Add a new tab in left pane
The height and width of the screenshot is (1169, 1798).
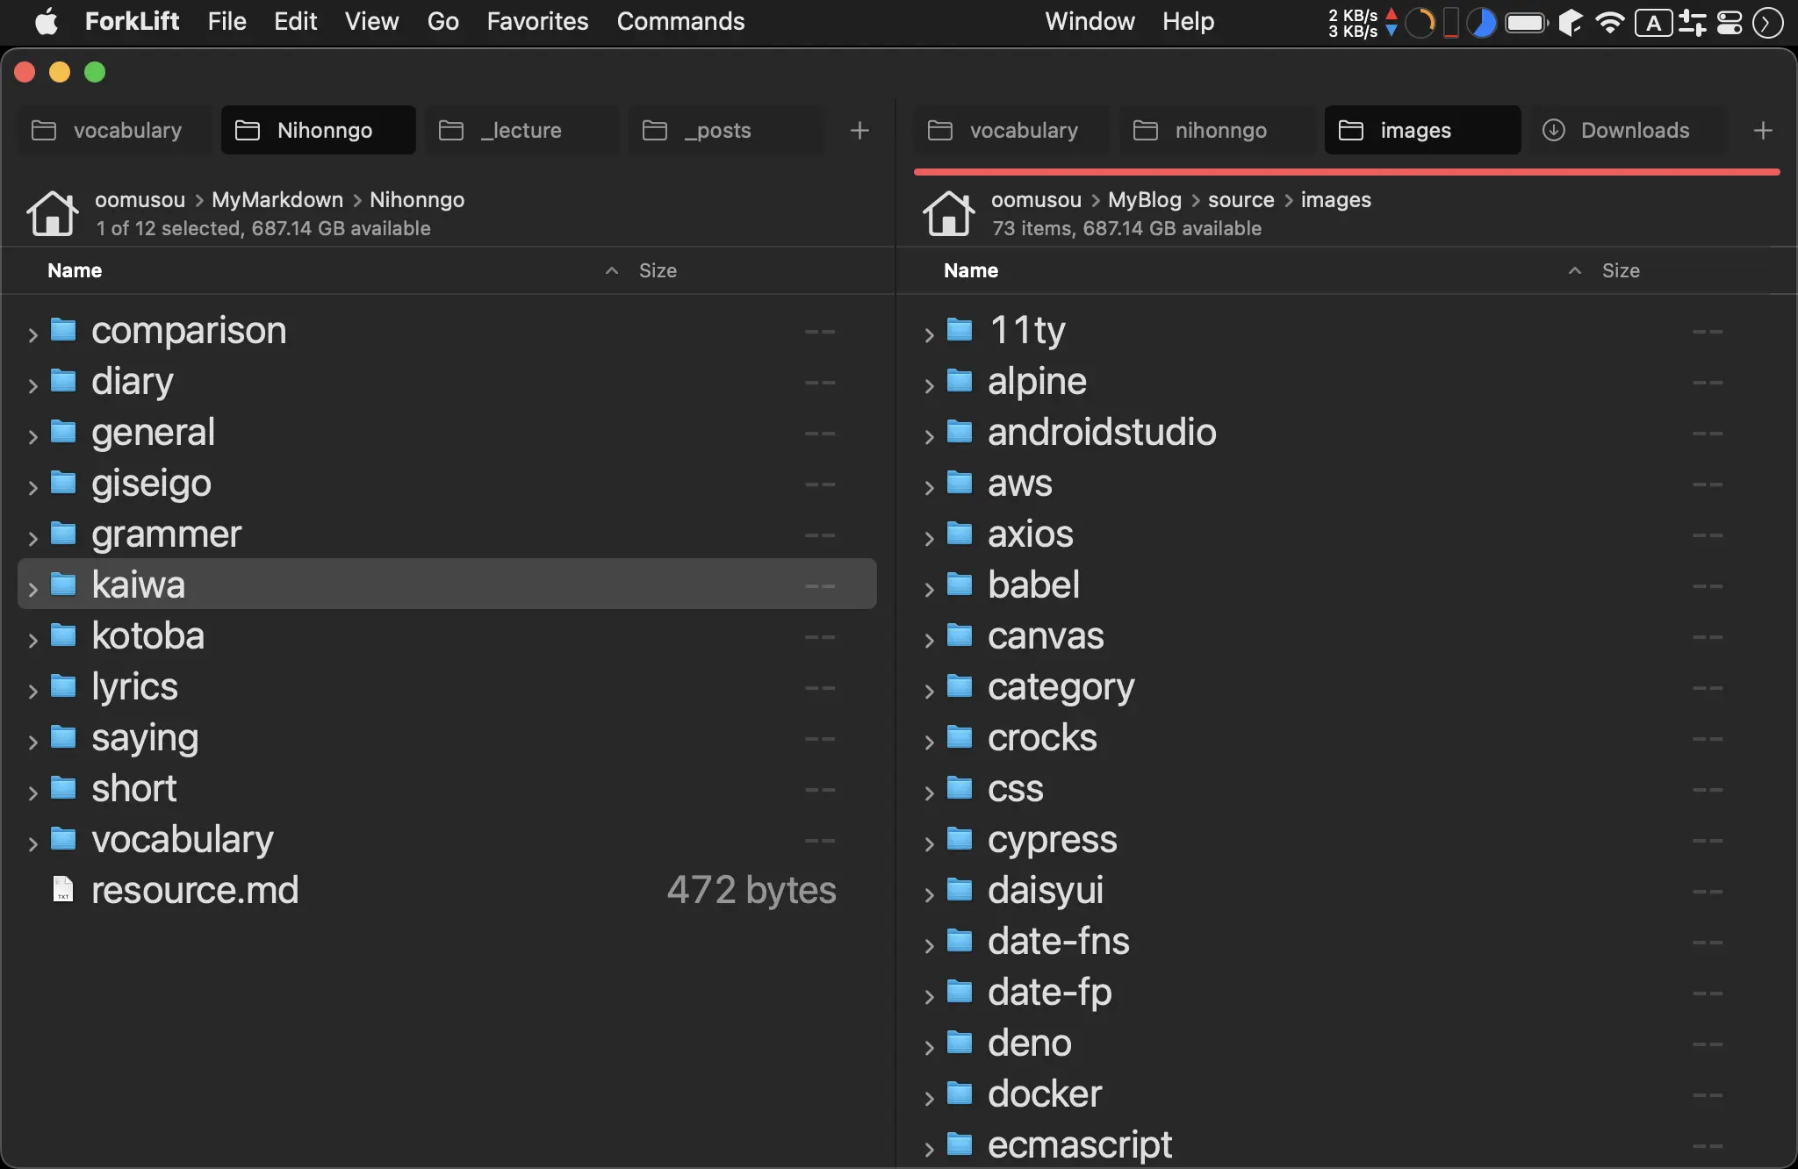[x=859, y=131]
